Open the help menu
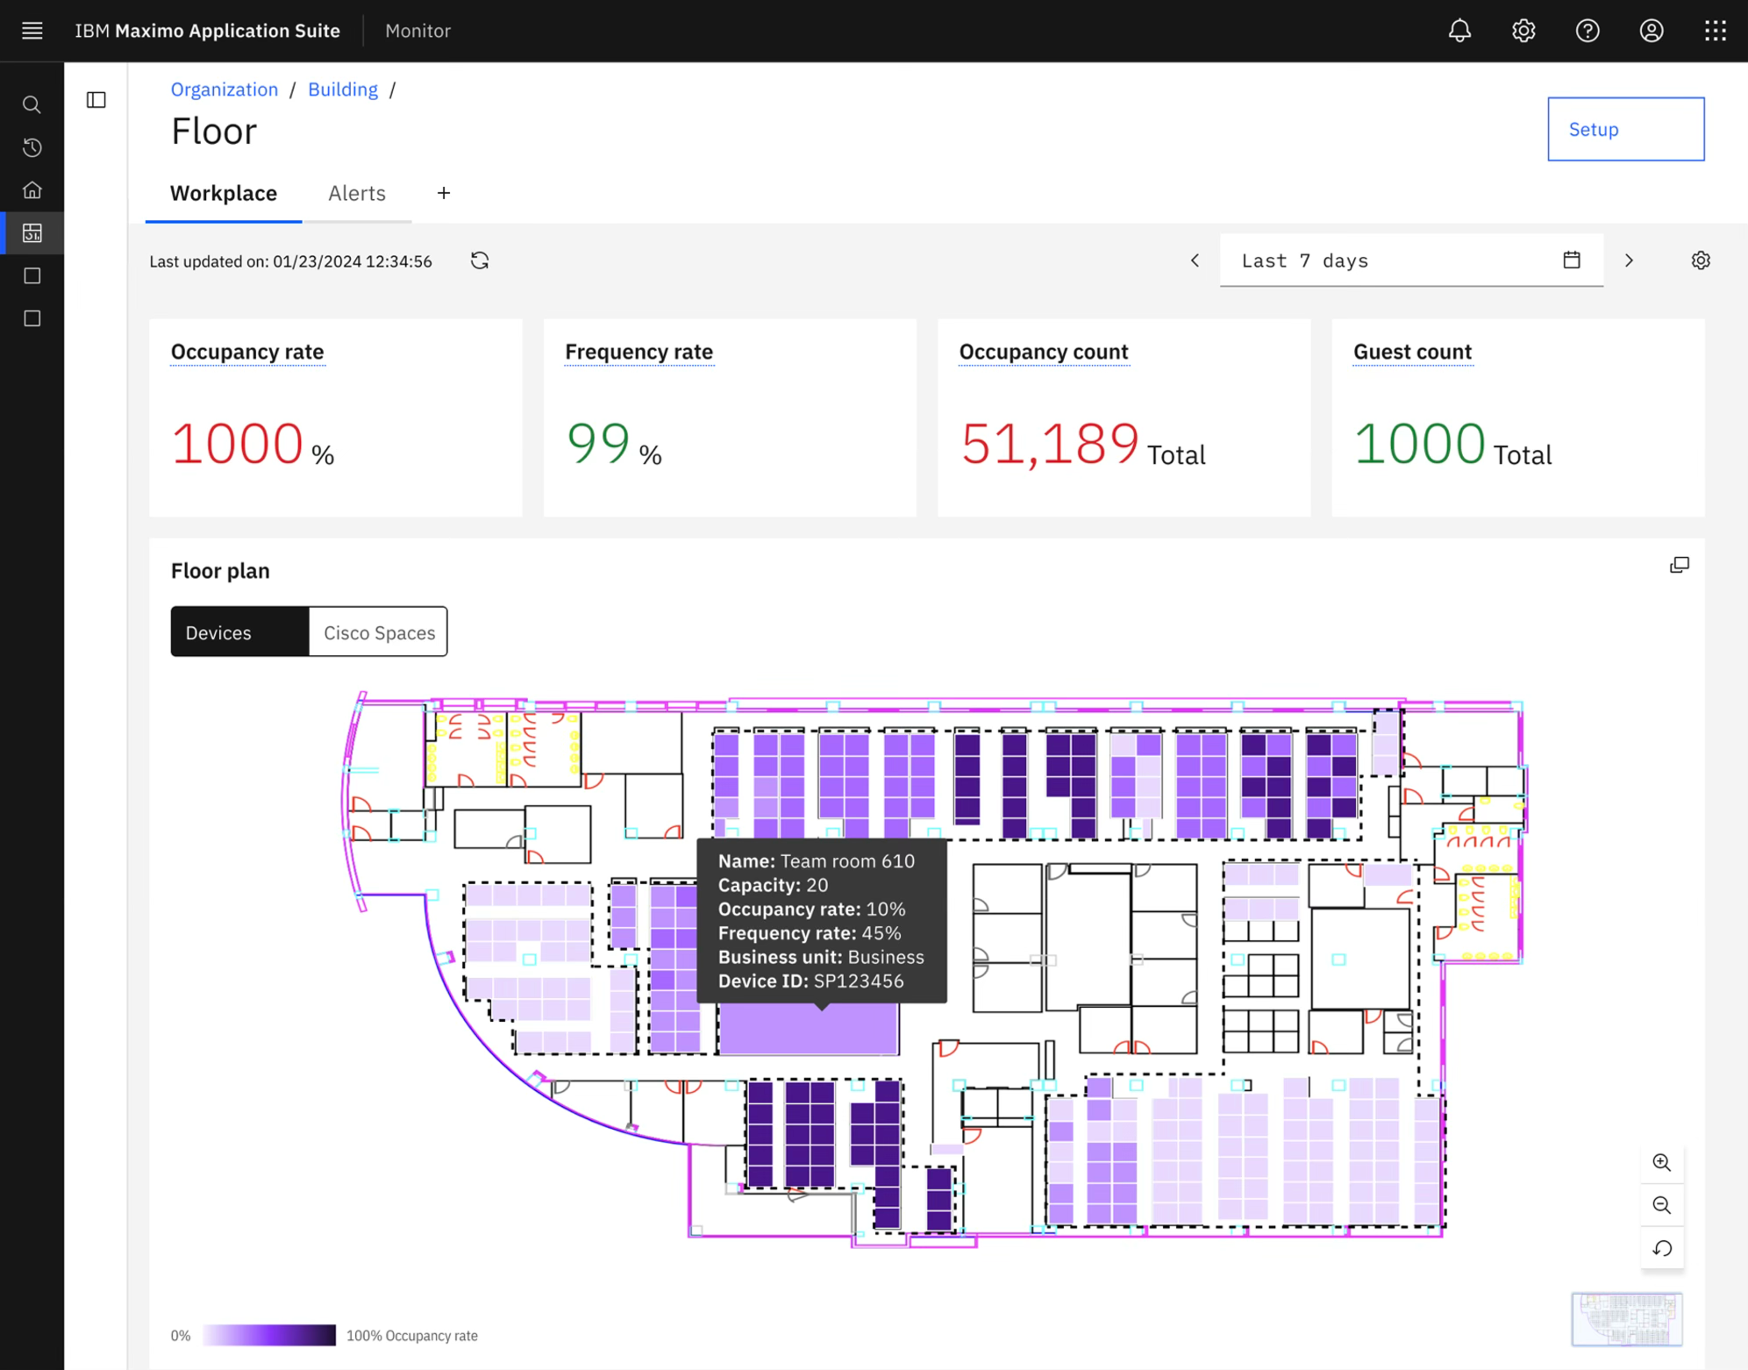Viewport: 1748px width, 1370px height. click(1587, 31)
